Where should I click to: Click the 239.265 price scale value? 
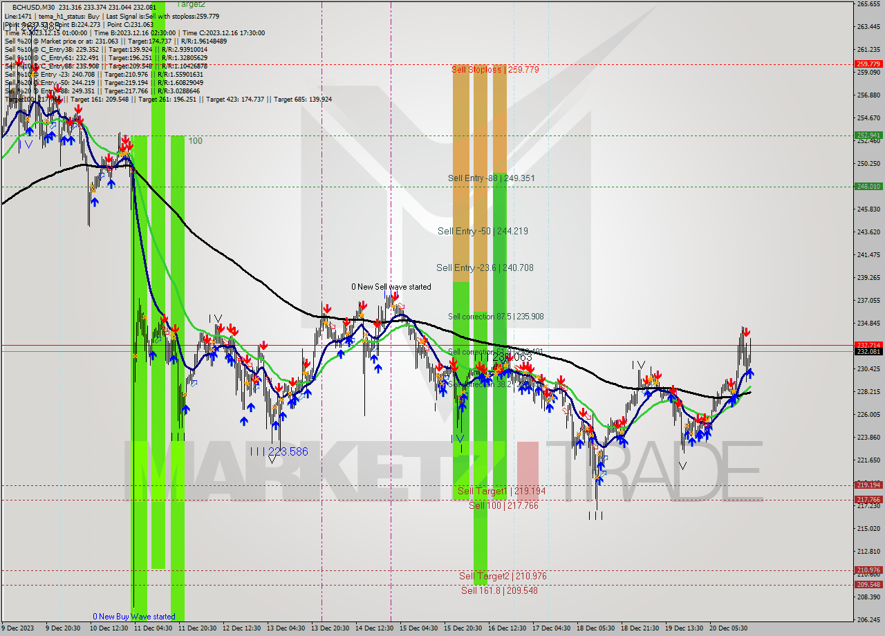tap(868, 278)
